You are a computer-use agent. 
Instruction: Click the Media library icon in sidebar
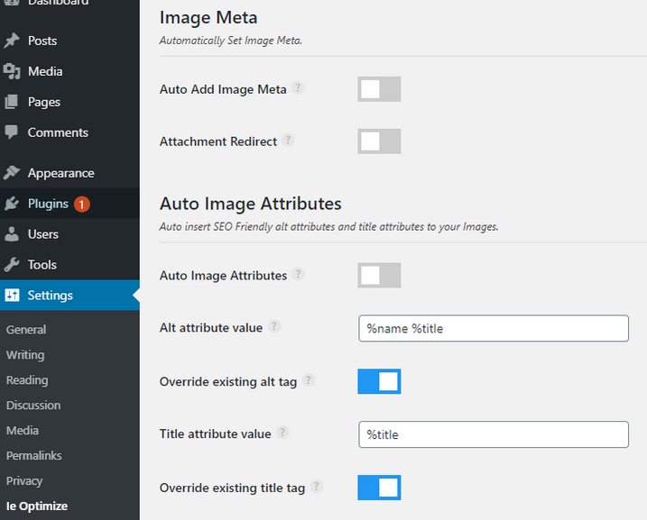click(12, 71)
